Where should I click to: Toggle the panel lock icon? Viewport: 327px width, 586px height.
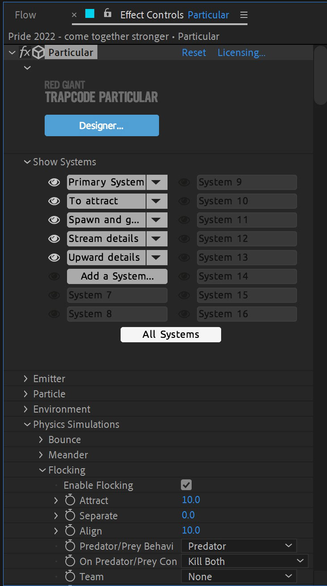pos(107,13)
